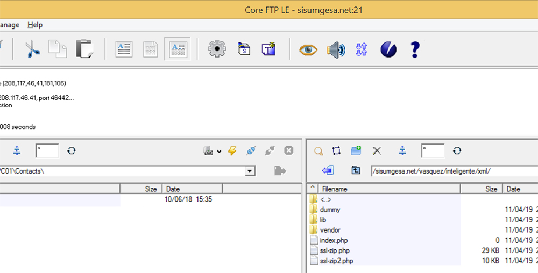
Task: Click the remote select-all square icon
Action: tap(336, 150)
